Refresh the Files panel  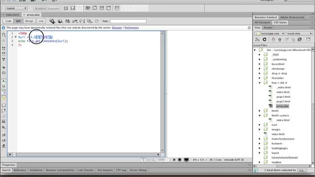click(x=264, y=39)
